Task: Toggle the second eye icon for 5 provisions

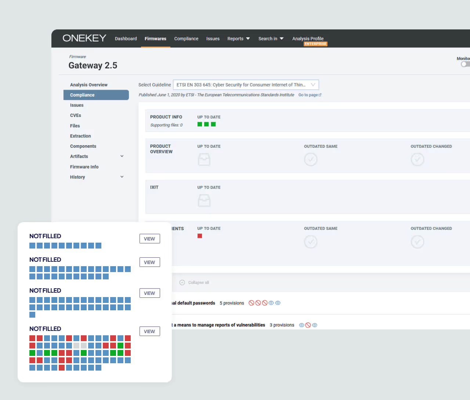Action: tap(278, 303)
